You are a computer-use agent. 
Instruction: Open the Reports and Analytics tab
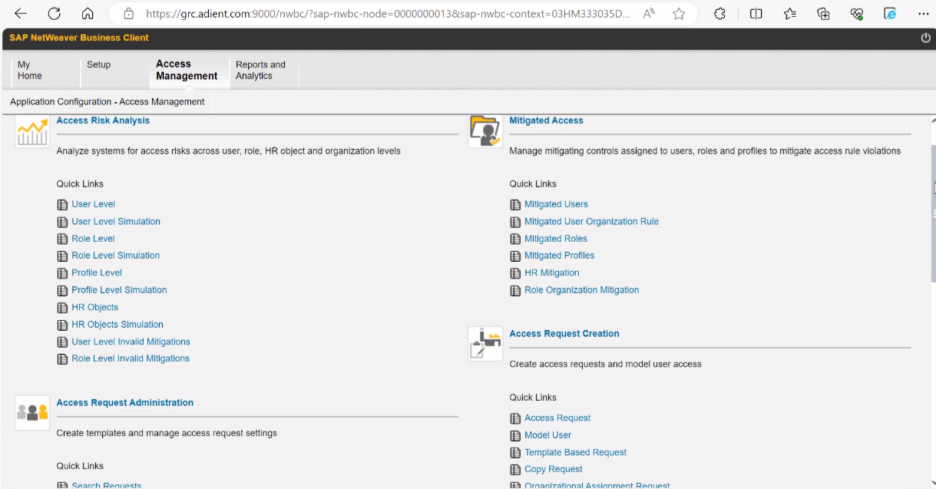tap(260, 70)
